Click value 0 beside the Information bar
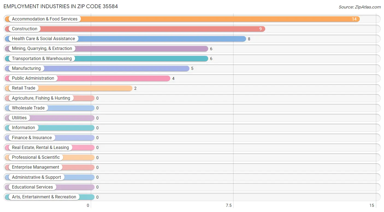 (98, 128)
